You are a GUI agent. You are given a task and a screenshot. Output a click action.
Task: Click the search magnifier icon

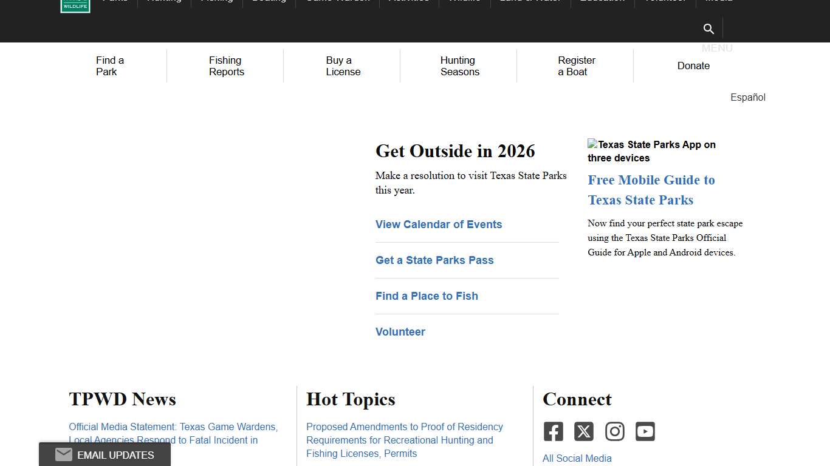coord(708,29)
